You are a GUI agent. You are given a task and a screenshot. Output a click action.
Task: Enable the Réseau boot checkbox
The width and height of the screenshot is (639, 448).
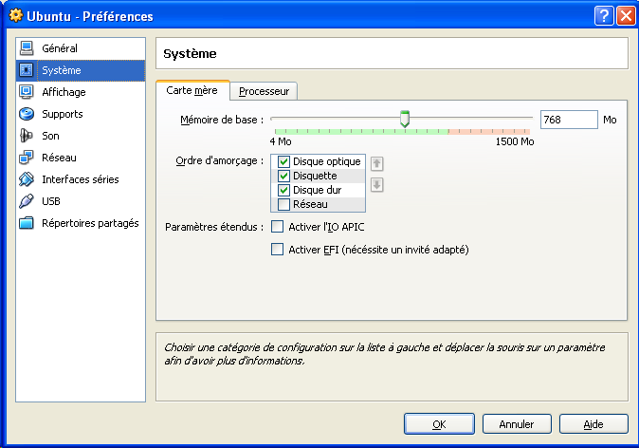coord(283,204)
